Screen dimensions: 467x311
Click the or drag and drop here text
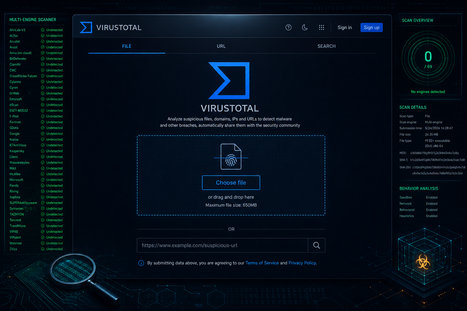(x=231, y=197)
